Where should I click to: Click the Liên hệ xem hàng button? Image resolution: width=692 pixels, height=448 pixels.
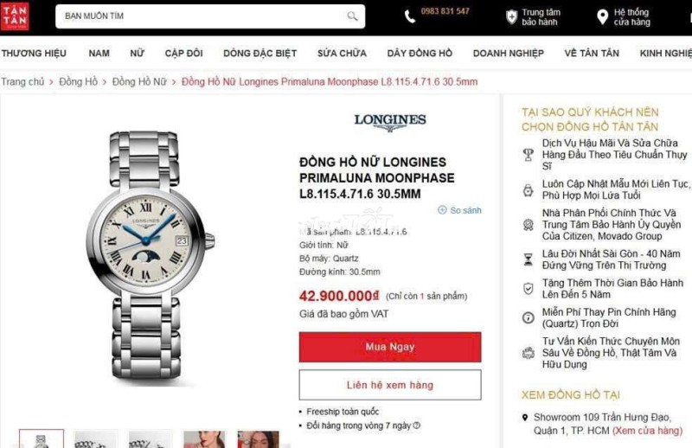point(390,385)
